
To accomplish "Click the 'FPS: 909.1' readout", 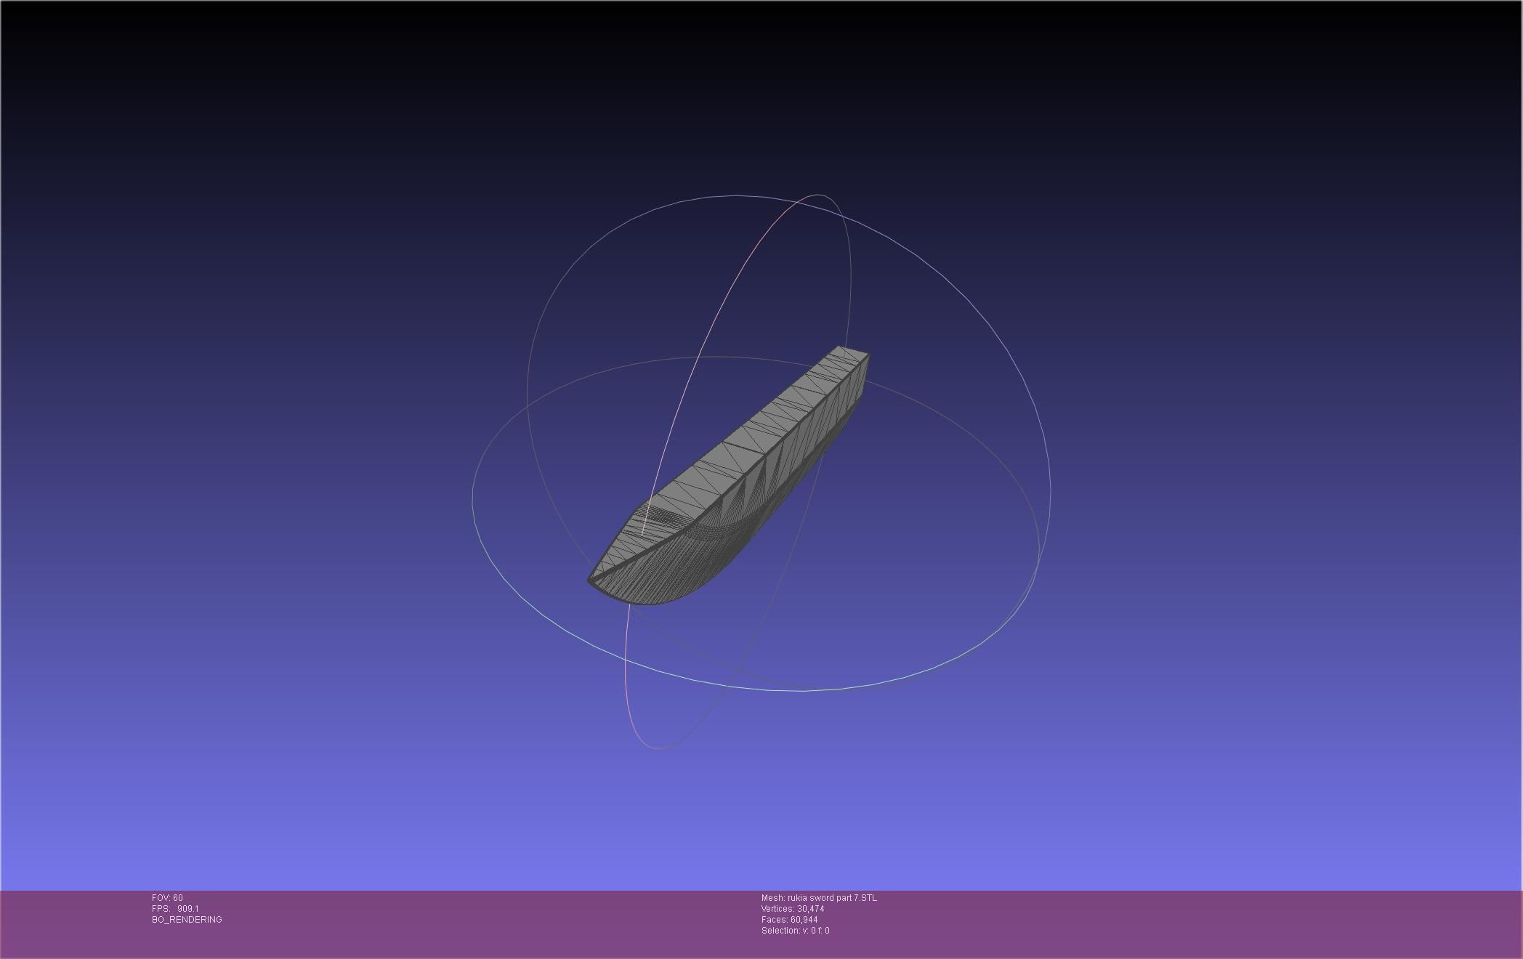I will tap(175, 909).
